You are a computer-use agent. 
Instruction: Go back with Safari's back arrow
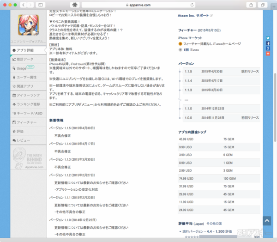pyautogui.click(x=24, y=5)
